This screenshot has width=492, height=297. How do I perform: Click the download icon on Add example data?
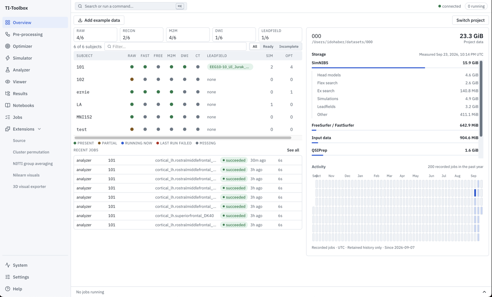click(x=80, y=20)
